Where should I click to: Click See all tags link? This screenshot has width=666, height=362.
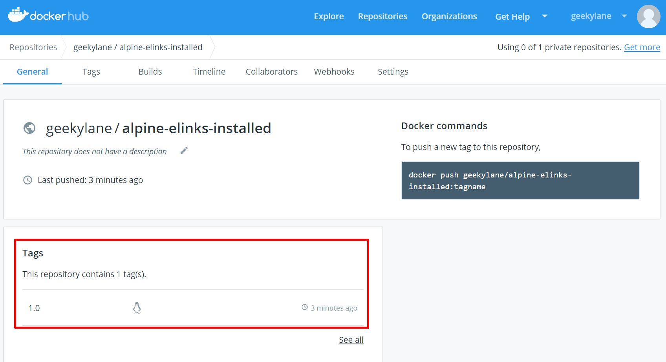tap(351, 340)
